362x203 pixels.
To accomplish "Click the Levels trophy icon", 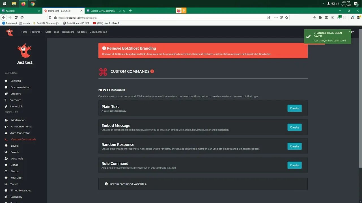I will pyautogui.click(x=6, y=146).
